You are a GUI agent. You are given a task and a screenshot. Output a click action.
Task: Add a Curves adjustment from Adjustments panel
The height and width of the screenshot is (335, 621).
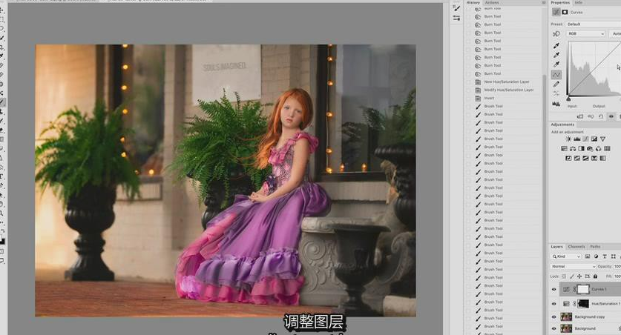(x=585, y=139)
